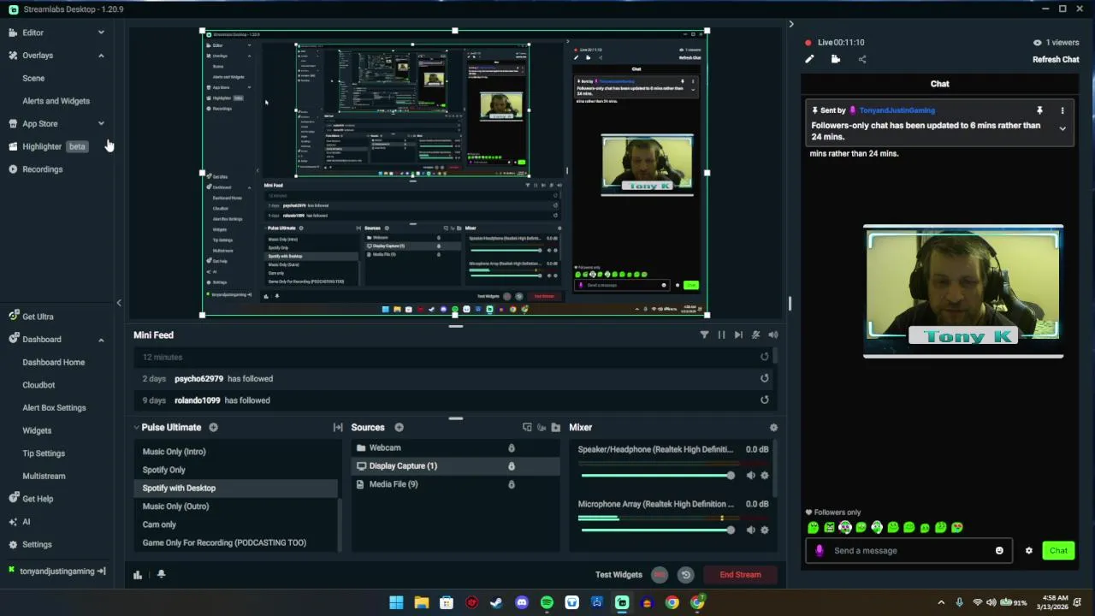Unpin the pinned chat message
The height and width of the screenshot is (616, 1095).
click(x=1039, y=110)
